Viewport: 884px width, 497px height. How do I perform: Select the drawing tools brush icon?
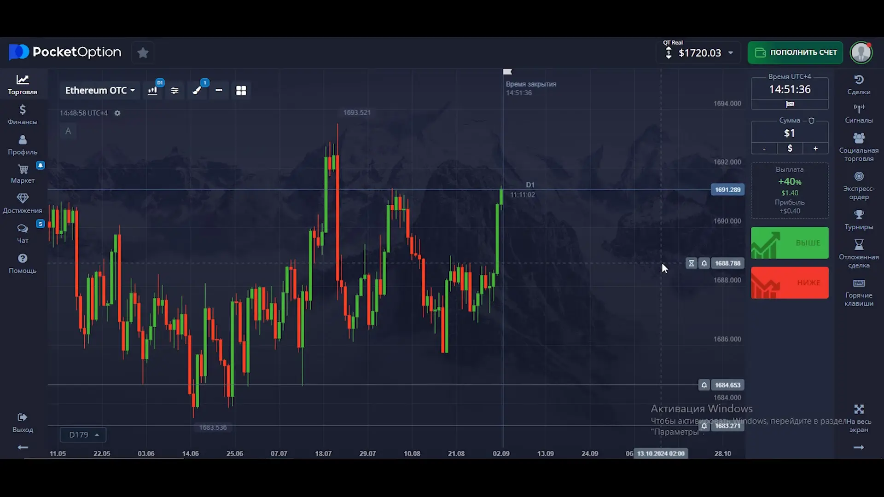197,90
